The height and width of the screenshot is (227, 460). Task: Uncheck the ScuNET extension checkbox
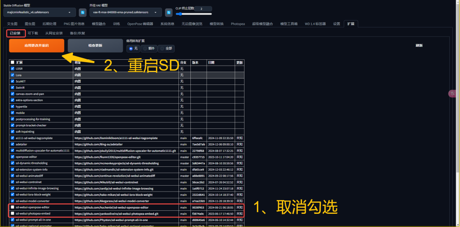(x=12, y=81)
